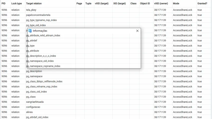This screenshot has width=212, height=119.
Task: Select the pg_class relation cell
Action: pyautogui.click(x=50, y=97)
